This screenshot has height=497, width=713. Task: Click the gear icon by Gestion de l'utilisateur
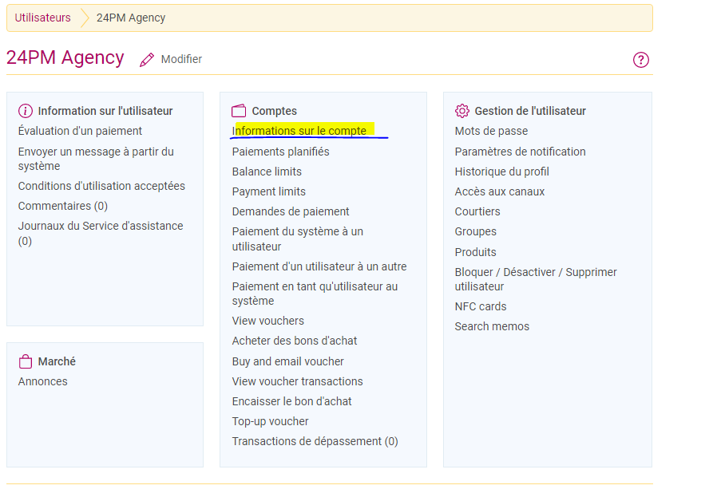pos(462,111)
